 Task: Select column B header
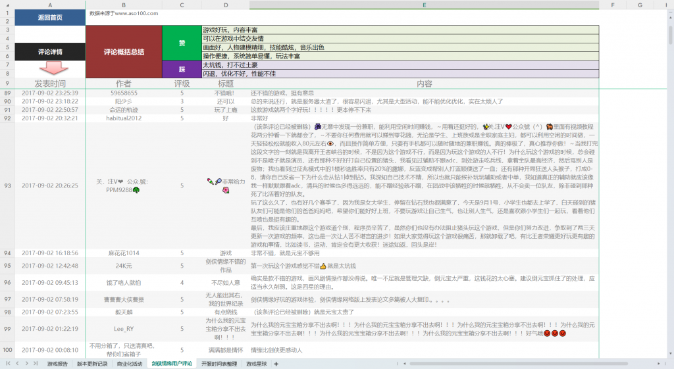[123, 5]
